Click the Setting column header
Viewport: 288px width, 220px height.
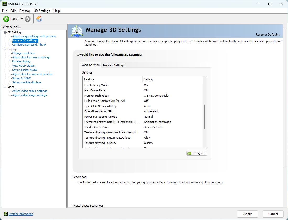pyautogui.click(x=172, y=79)
